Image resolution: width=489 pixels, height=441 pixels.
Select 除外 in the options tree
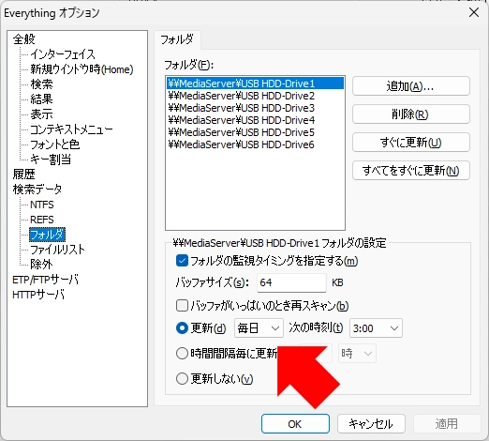[x=41, y=265]
